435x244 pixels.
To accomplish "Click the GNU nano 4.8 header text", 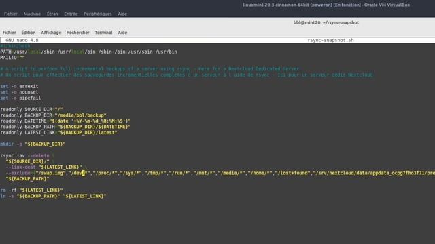I will point(22,40).
